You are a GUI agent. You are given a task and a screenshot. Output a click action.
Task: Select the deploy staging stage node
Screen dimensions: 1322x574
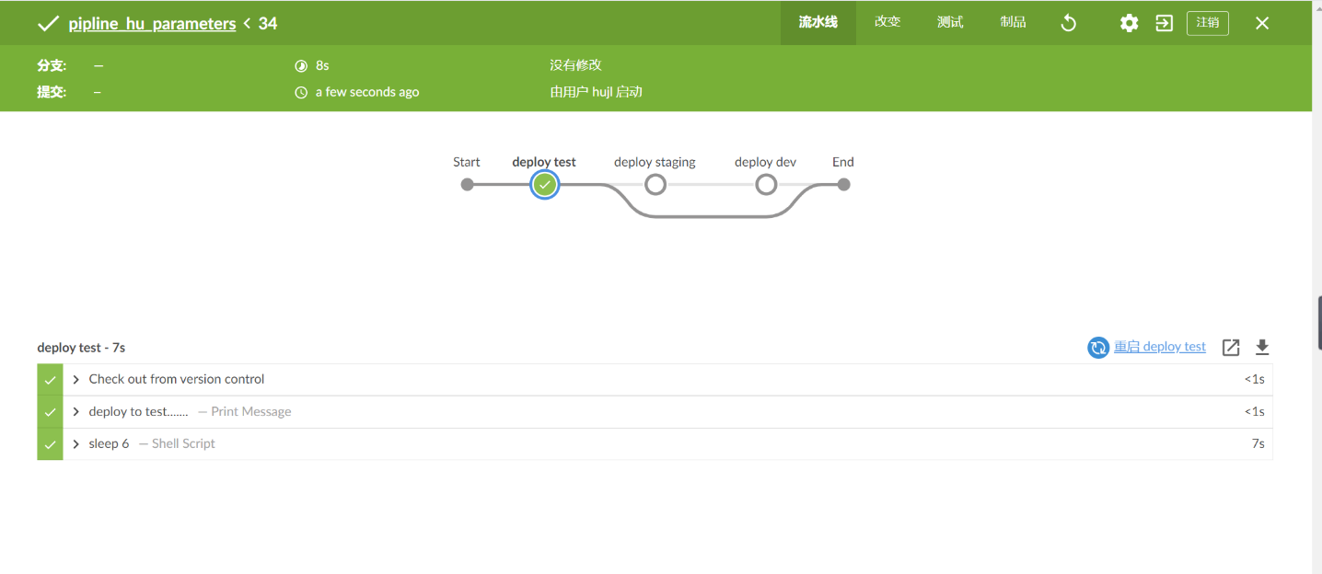(655, 185)
